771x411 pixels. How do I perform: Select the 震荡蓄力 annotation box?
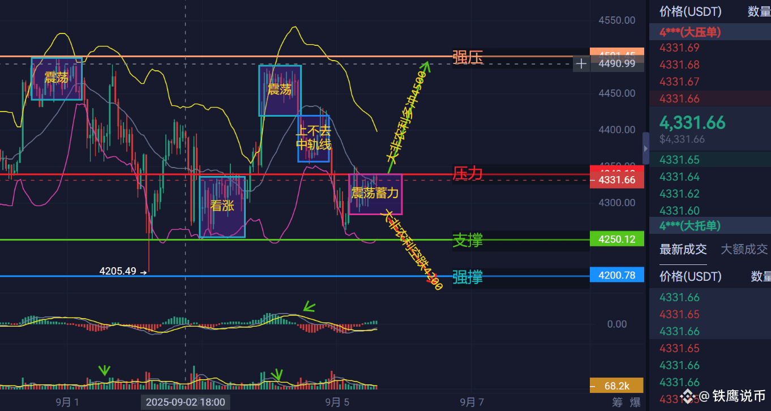click(x=375, y=194)
